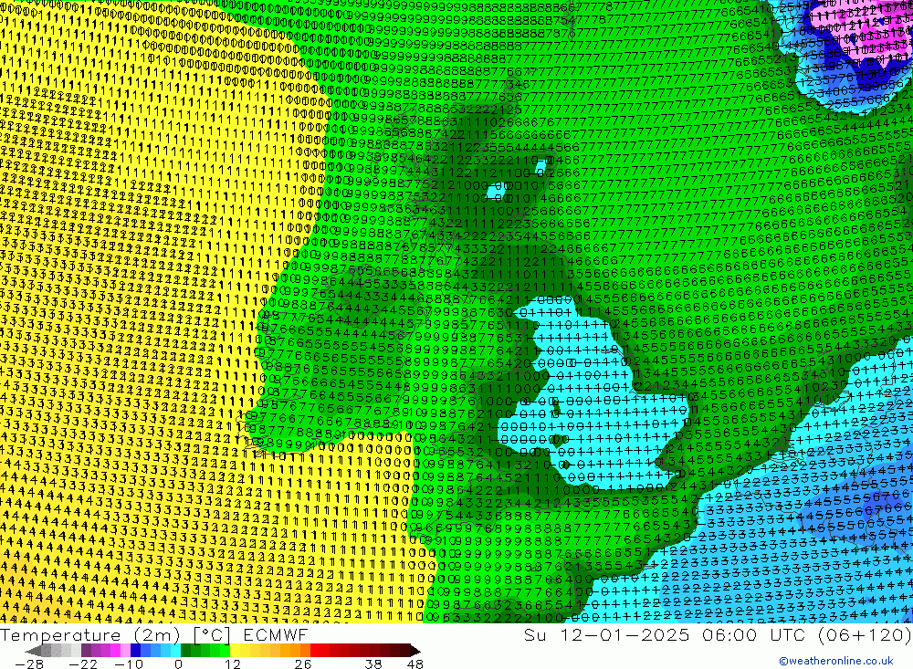The image size is (913, 669).
Task: Click the 'Su 12-01-2025' forecast date
Action: click(606, 635)
